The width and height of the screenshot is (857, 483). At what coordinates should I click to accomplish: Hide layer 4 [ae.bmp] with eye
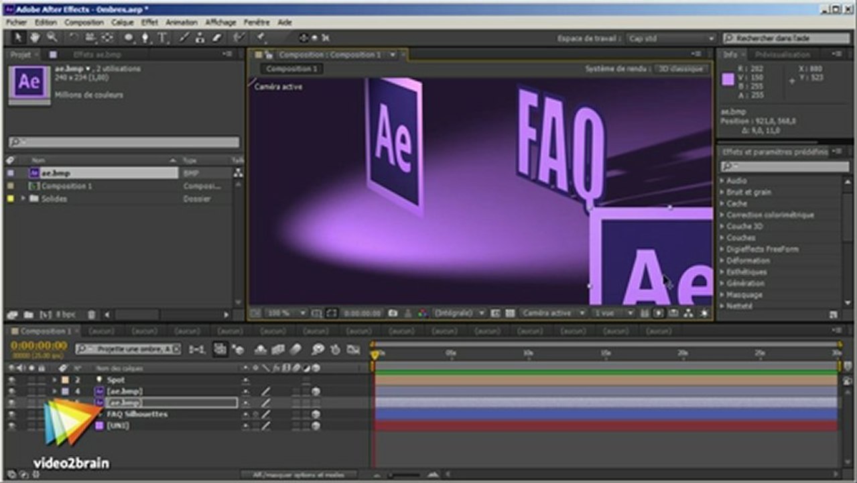tap(11, 391)
